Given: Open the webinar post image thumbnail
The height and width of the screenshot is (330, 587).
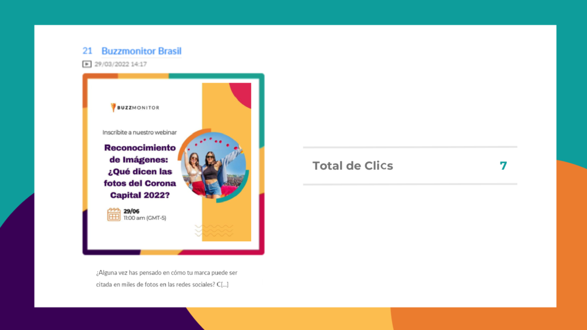Looking at the screenshot, I should [x=173, y=164].
